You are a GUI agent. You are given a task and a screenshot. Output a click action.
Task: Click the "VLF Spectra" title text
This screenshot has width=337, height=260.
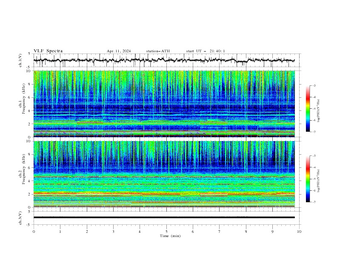pos(48,51)
